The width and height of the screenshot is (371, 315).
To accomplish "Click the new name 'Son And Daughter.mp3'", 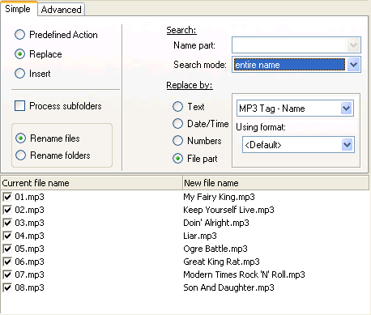I will click(x=228, y=287).
